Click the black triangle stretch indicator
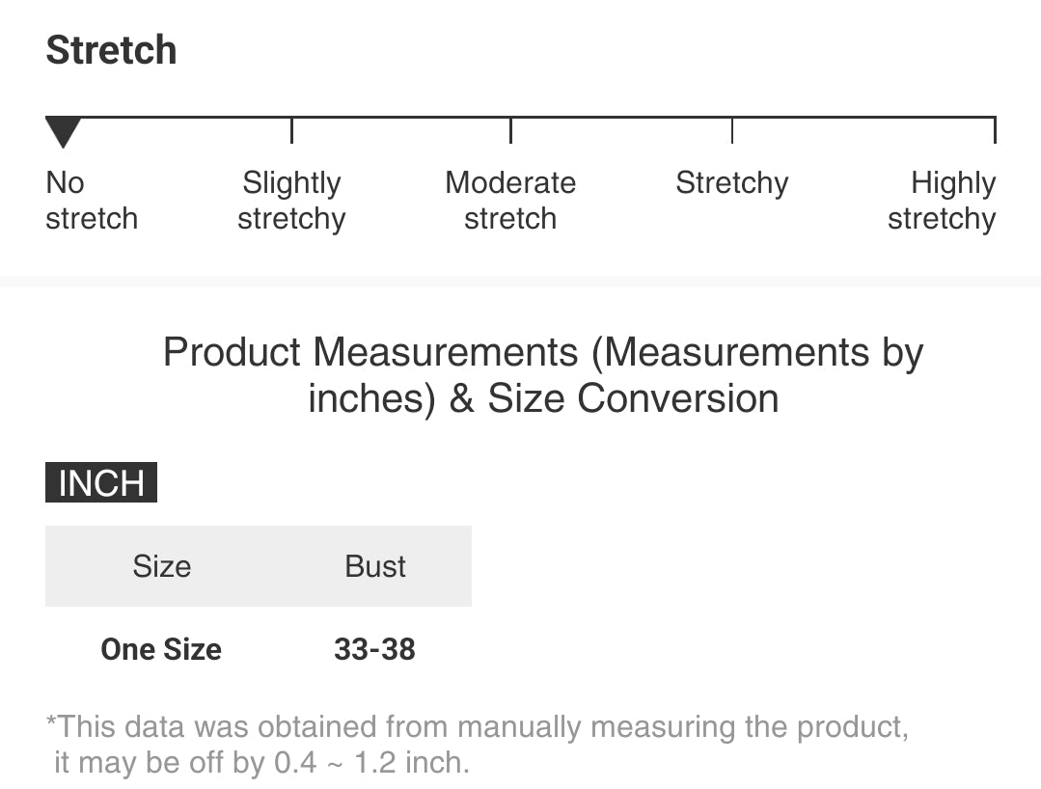This screenshot has height=789, width=1041. click(x=63, y=131)
